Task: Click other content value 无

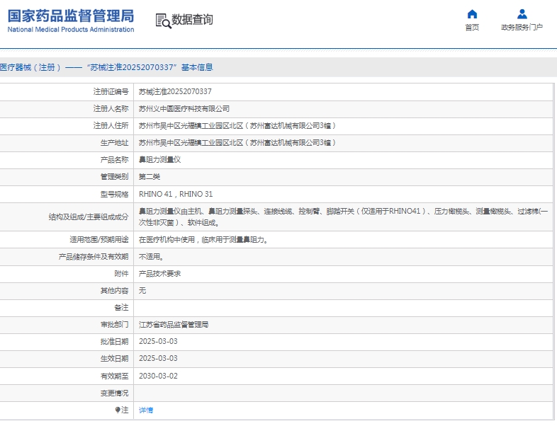Action: pos(142,291)
